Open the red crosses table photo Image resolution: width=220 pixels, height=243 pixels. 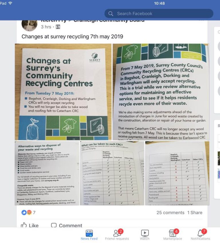pyautogui.click(x=177, y=173)
